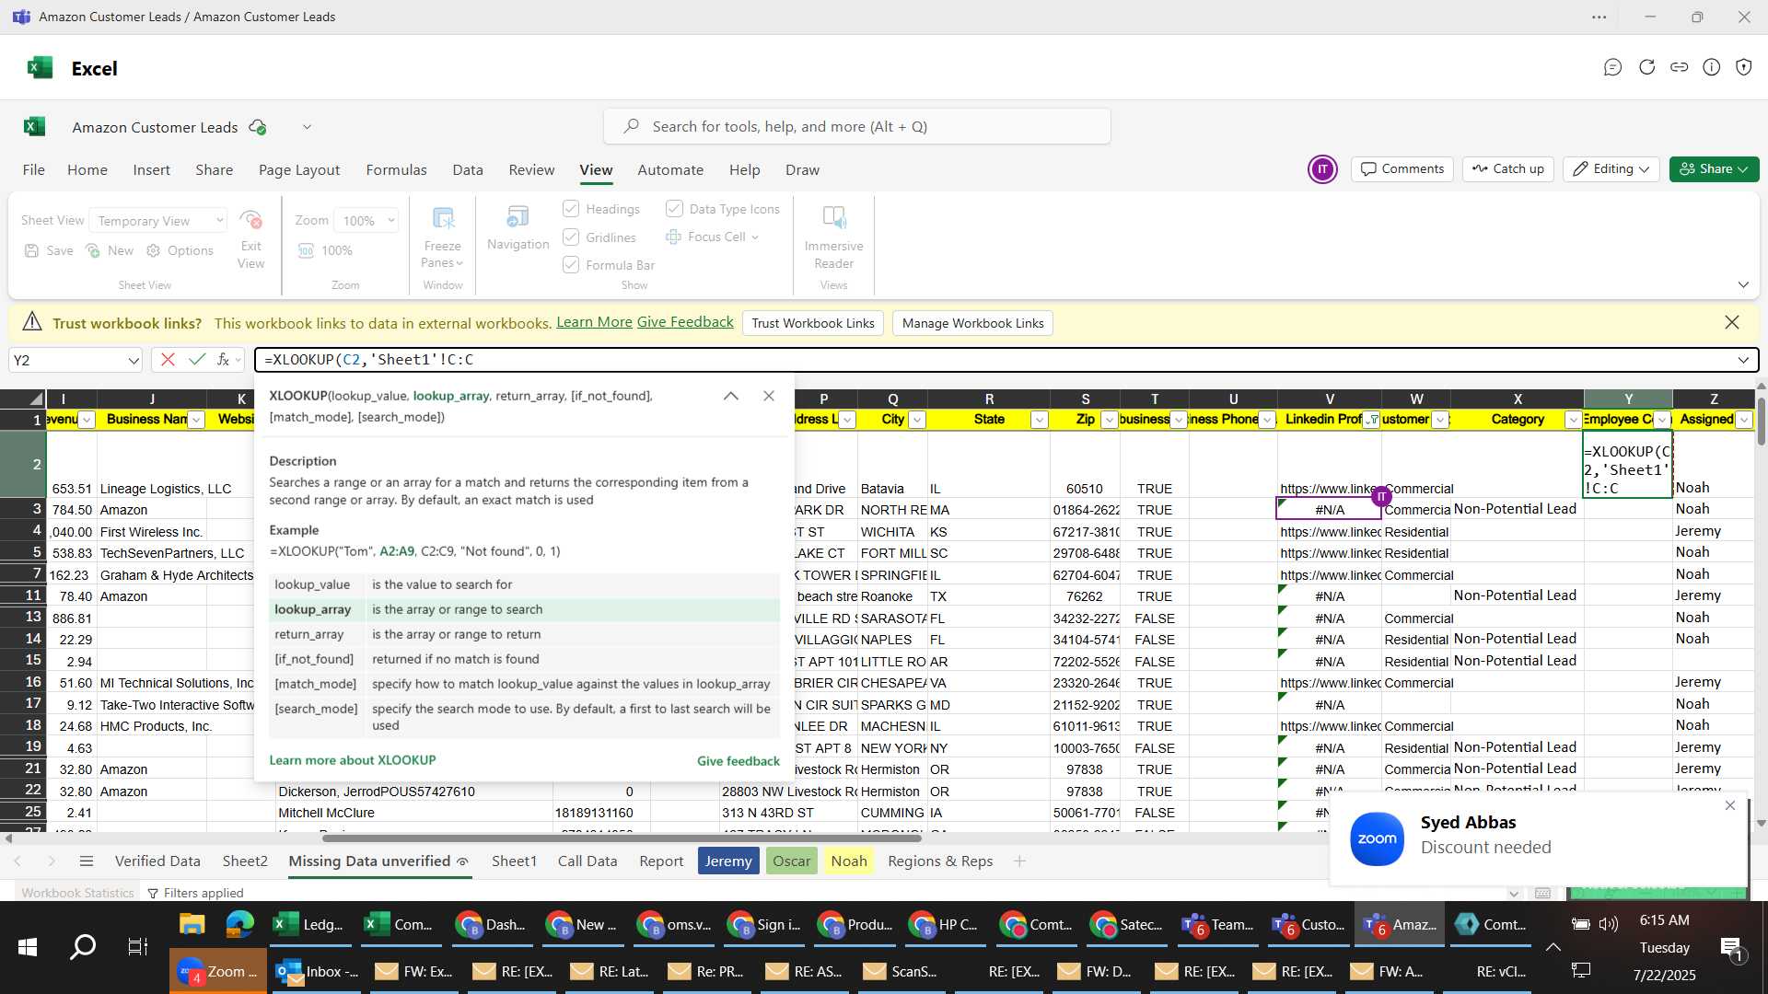
Task: Open sheet view Options
Action: [x=154, y=250]
